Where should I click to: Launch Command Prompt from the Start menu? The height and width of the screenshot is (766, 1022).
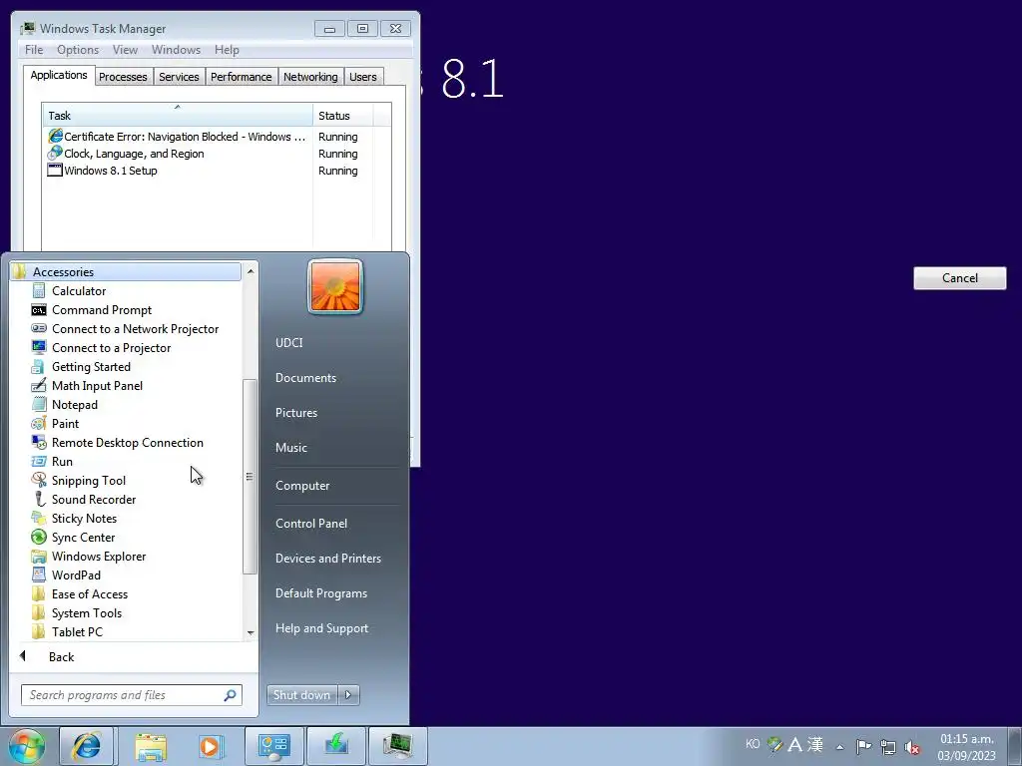point(101,310)
